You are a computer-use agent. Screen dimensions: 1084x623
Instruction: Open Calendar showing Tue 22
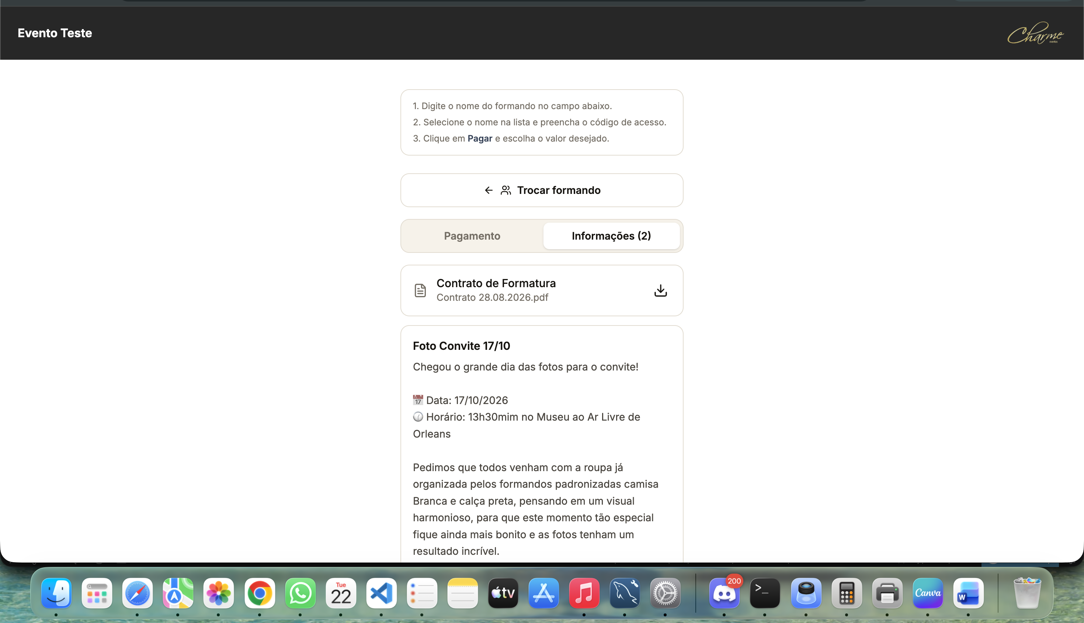pos(341,593)
